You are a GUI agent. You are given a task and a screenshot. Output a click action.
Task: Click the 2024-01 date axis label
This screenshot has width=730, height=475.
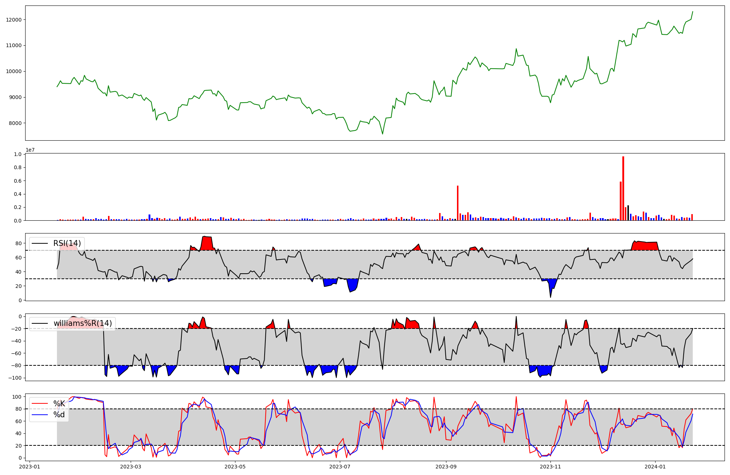click(655, 467)
